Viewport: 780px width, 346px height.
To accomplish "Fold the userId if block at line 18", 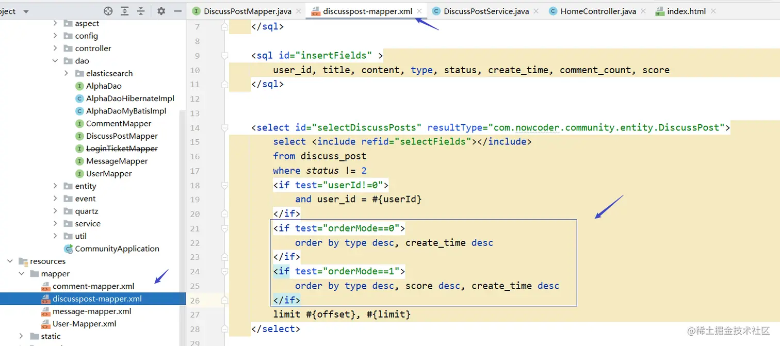I will coord(224,185).
